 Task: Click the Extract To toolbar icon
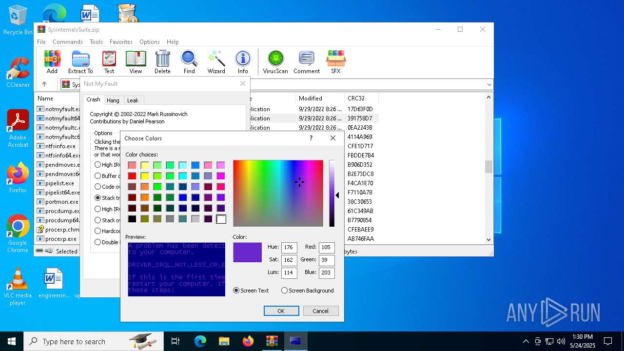80,62
